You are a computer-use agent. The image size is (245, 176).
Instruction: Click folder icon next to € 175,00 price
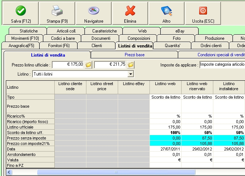(89, 65)
